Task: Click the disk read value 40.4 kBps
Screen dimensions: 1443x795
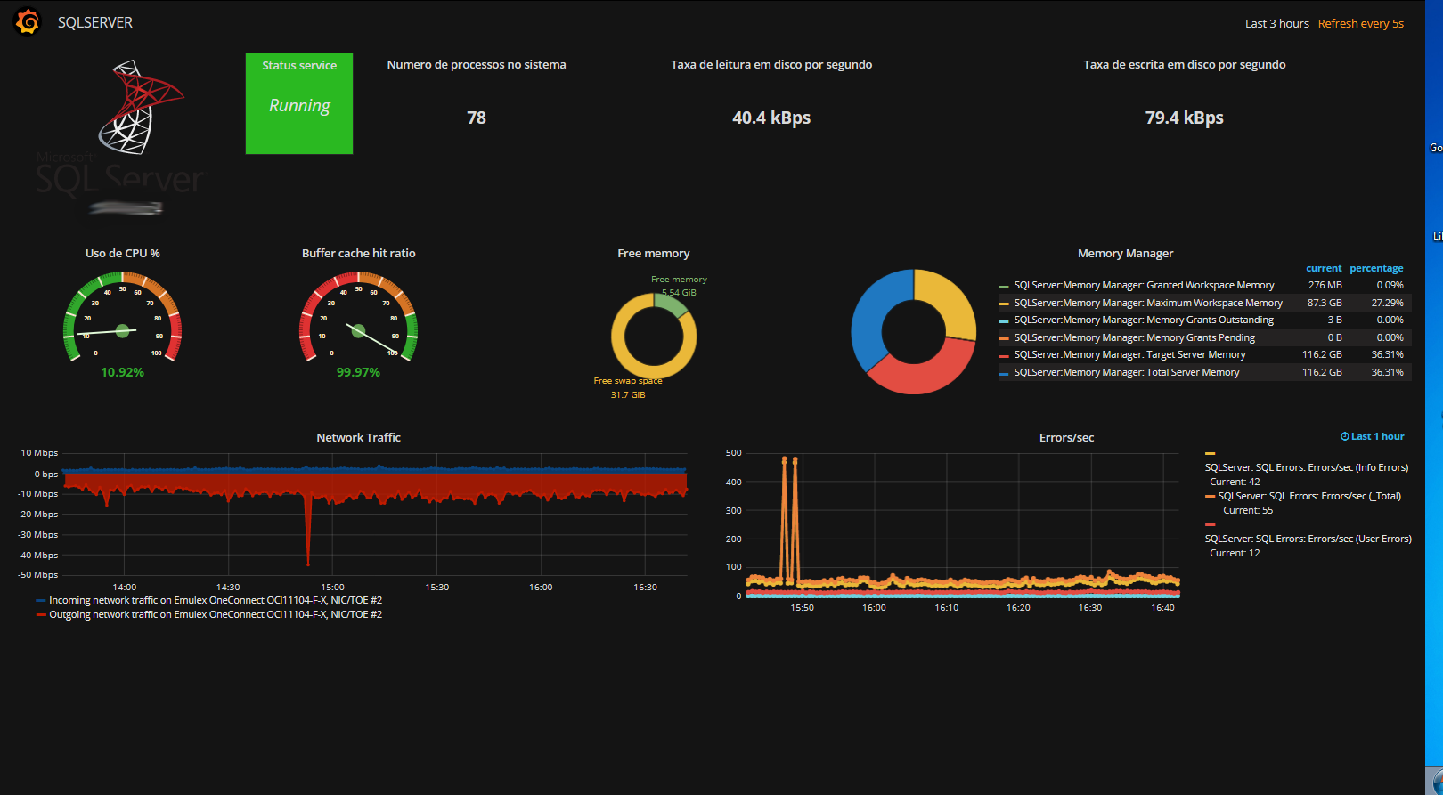Action: pyautogui.click(x=771, y=118)
